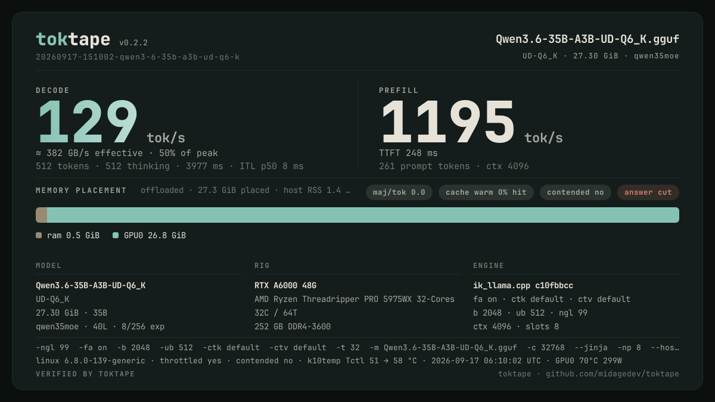Click the 'ctx 4096 · slots 8' line

tap(516, 326)
